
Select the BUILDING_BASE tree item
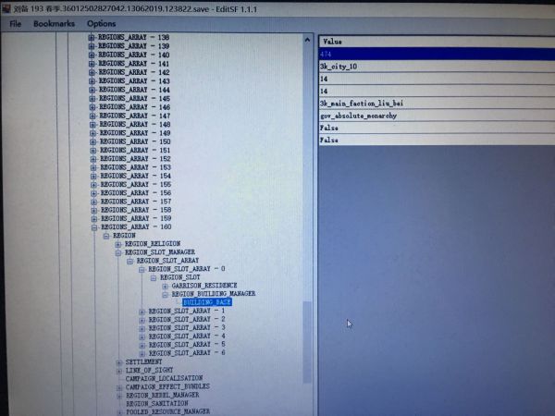(206, 302)
